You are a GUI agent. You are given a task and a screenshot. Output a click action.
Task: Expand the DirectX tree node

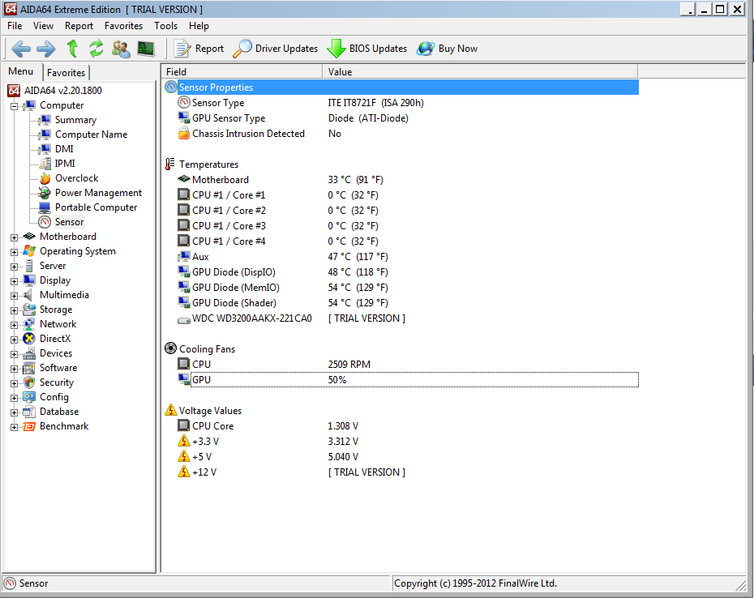tap(15, 339)
